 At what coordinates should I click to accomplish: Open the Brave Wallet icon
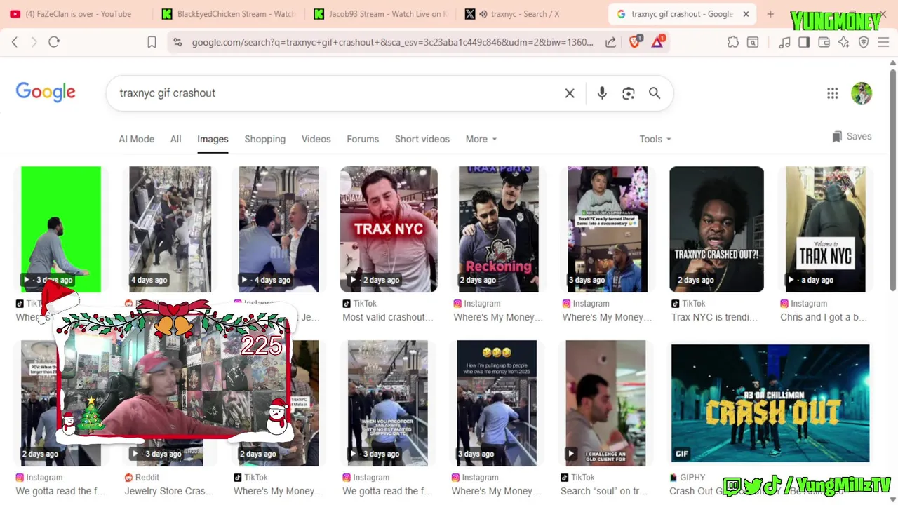824,42
